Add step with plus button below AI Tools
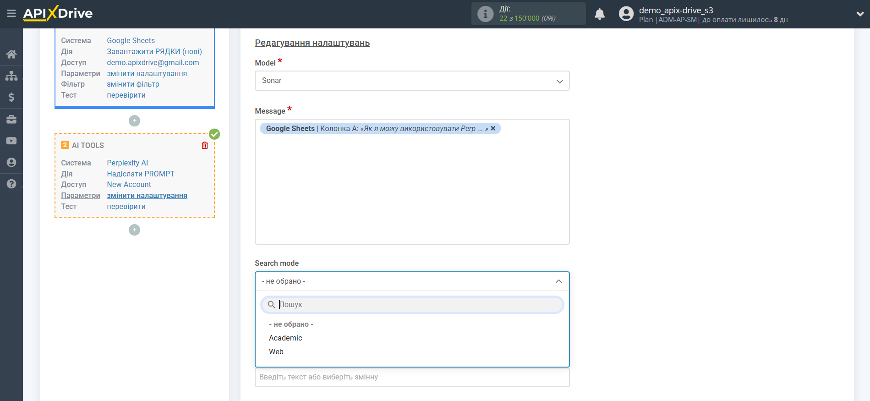870x401 pixels. (x=134, y=230)
